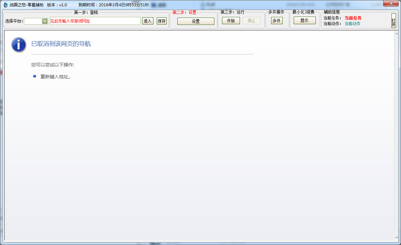Click the blue information icon on the page
The image size is (401, 245).
19,44
